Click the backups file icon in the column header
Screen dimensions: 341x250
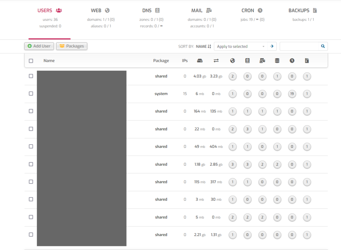[x=307, y=61]
